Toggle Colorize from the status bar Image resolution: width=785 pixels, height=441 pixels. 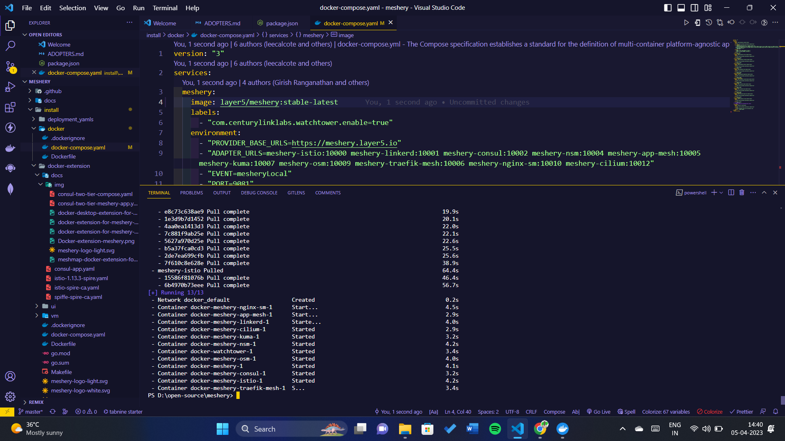pos(710,412)
